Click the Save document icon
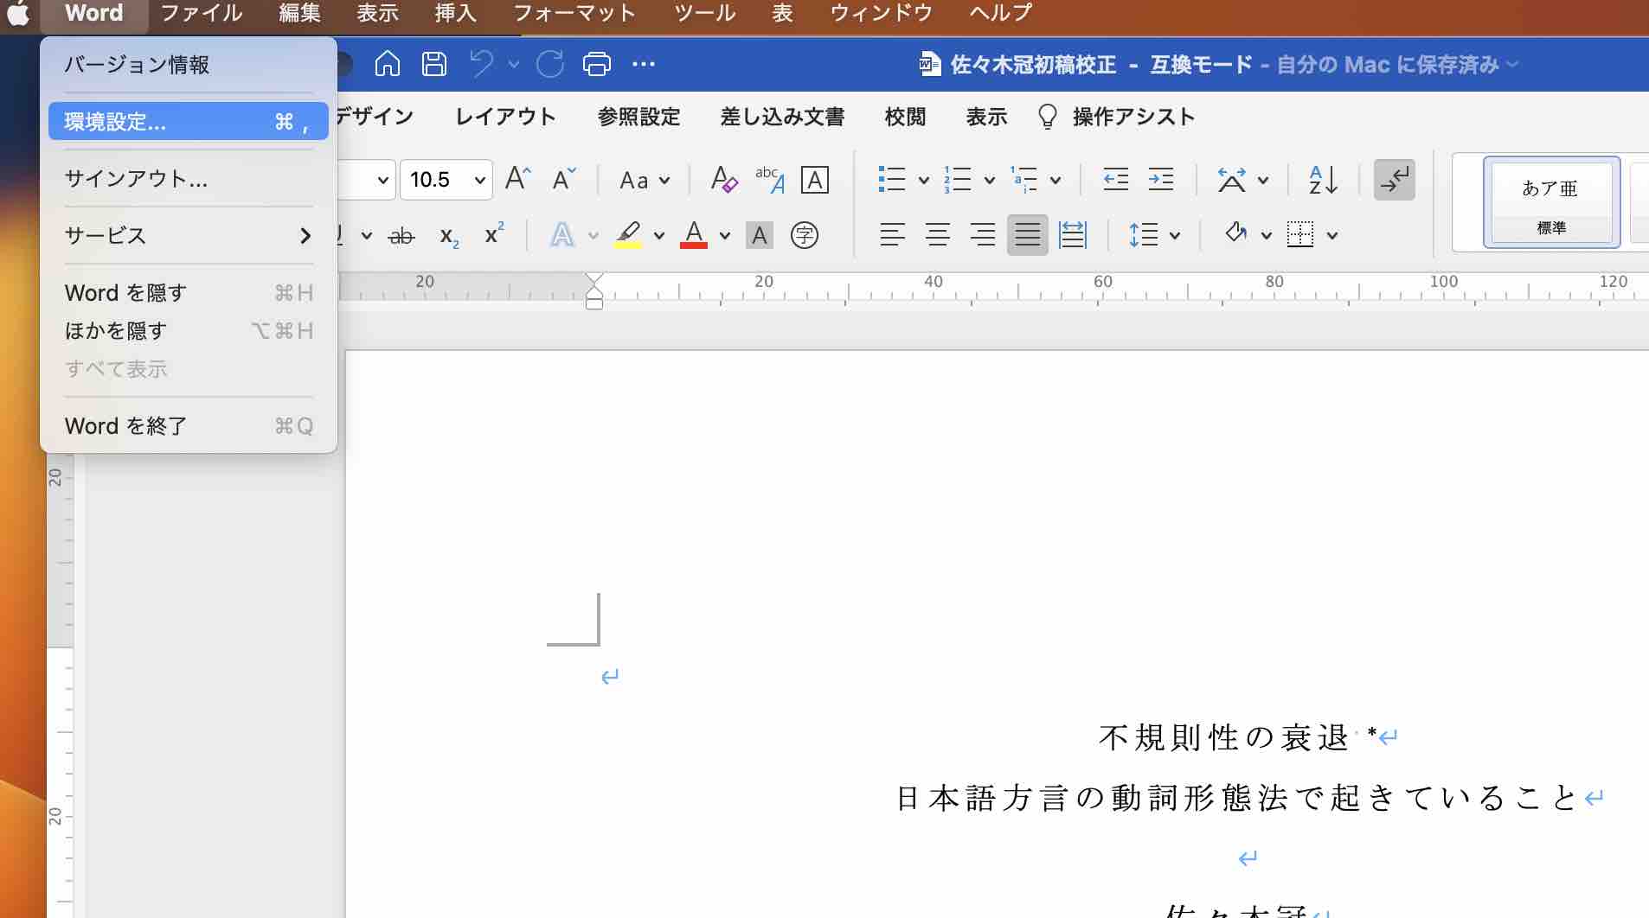1649x918 pixels. click(433, 64)
